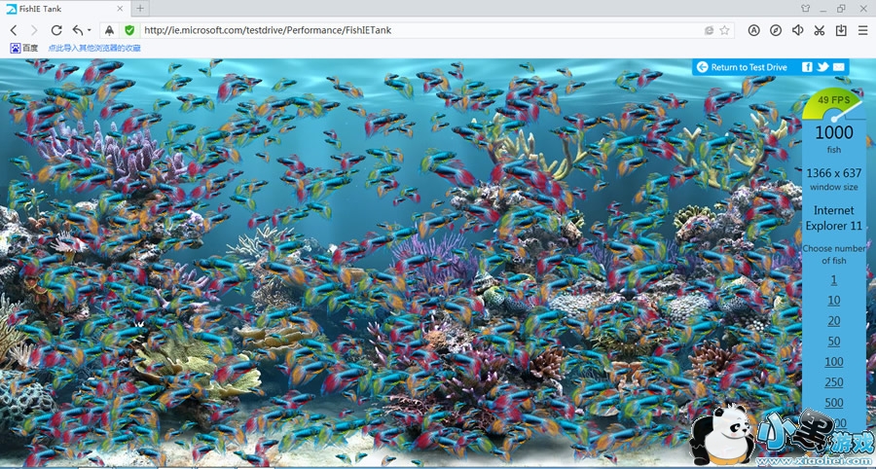Go forward with the forward arrow

34,30
